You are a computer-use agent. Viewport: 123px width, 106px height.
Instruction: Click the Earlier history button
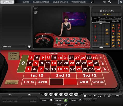pyautogui.click(x=101, y=47)
